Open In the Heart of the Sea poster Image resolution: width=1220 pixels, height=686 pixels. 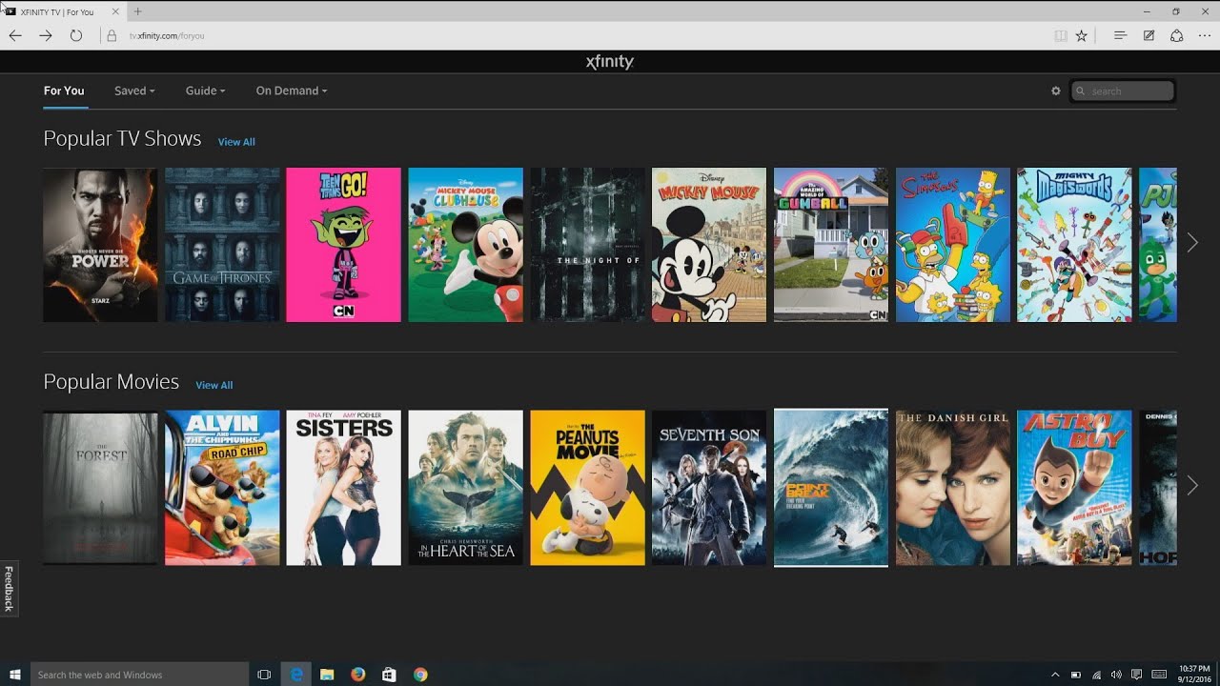[x=465, y=488]
